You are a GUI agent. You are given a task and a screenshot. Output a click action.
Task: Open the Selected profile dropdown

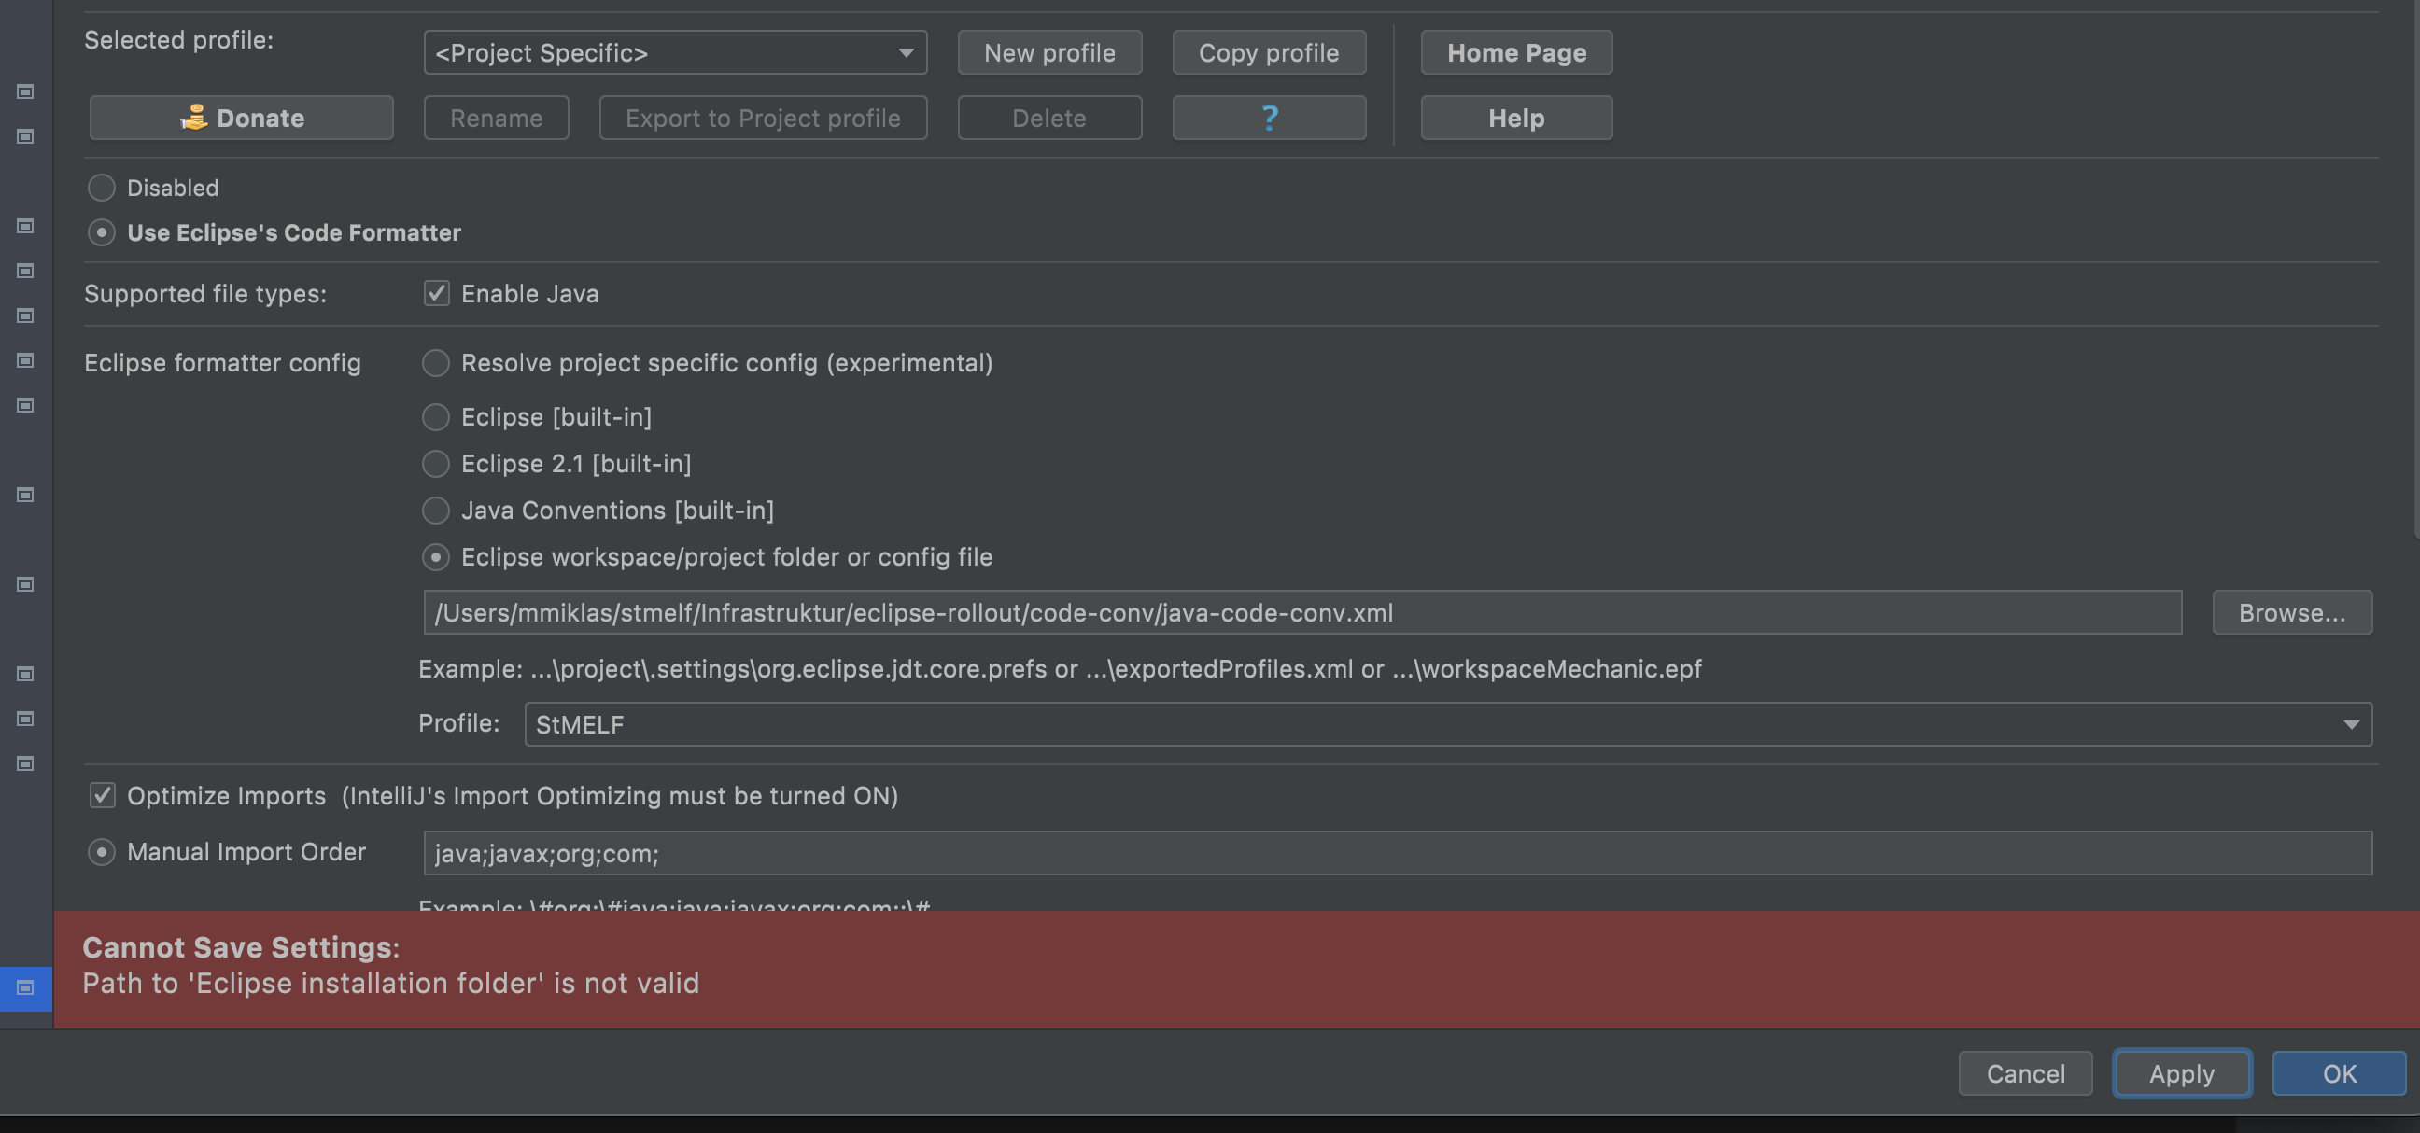[674, 52]
